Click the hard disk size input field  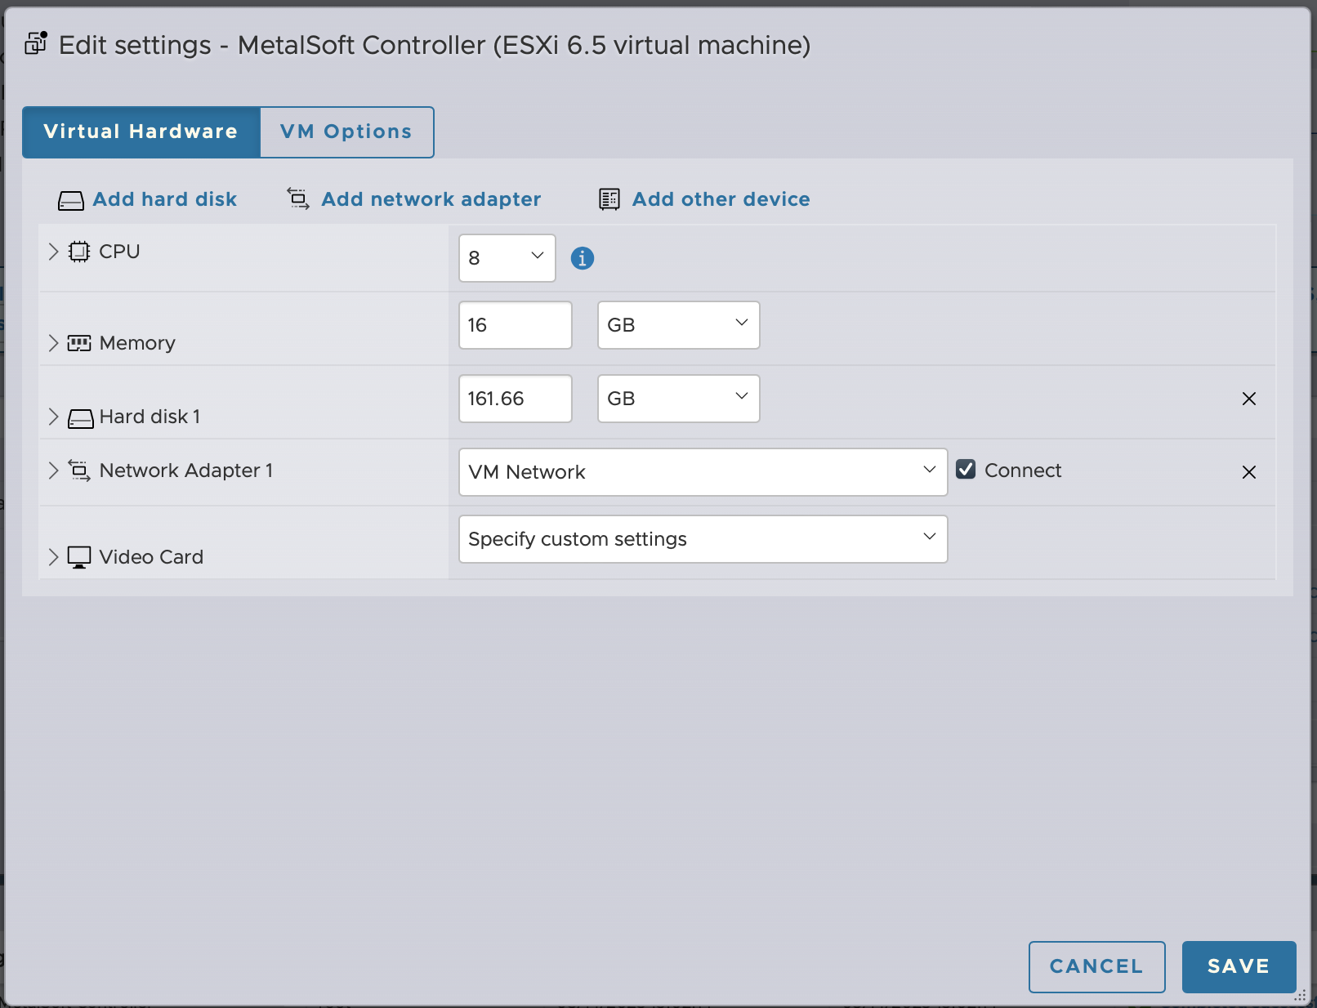tap(515, 399)
